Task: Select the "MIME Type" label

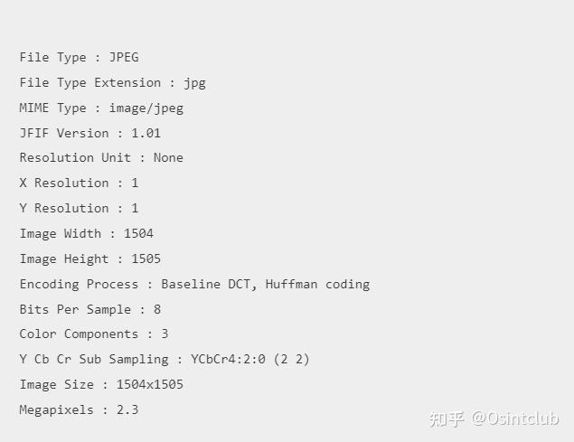Action: [x=52, y=108]
